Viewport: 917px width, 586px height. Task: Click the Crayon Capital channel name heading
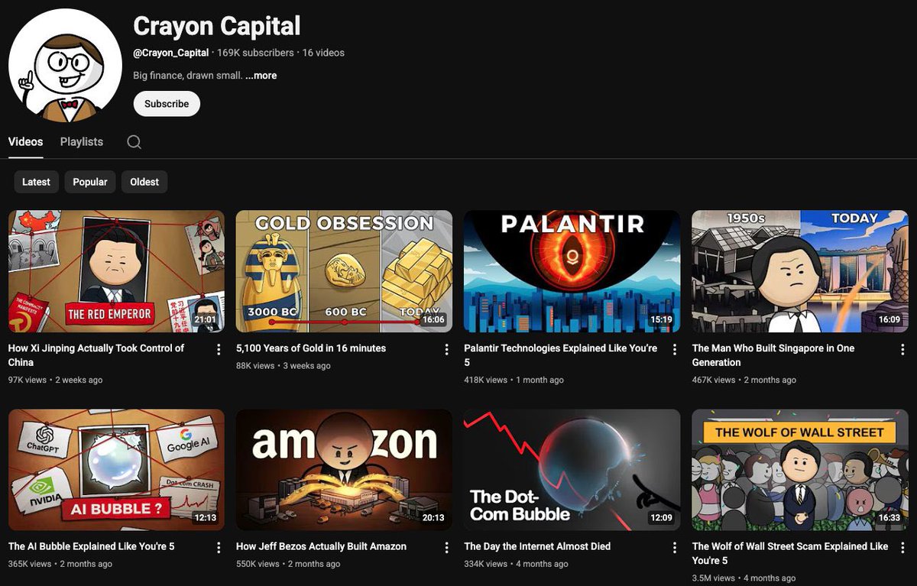pos(217,26)
